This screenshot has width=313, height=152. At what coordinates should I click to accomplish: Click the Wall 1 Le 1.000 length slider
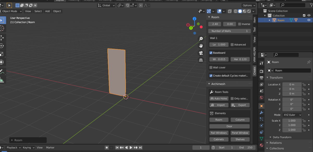[219, 45]
